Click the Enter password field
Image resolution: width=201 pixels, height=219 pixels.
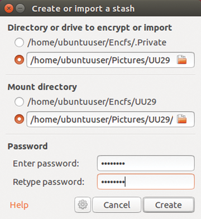point(146,163)
